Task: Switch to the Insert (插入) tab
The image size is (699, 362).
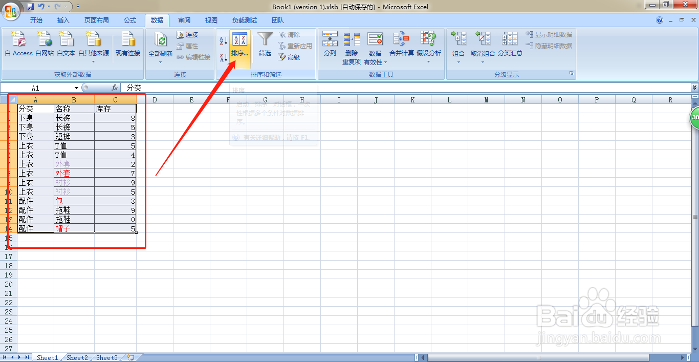Action: (x=63, y=20)
